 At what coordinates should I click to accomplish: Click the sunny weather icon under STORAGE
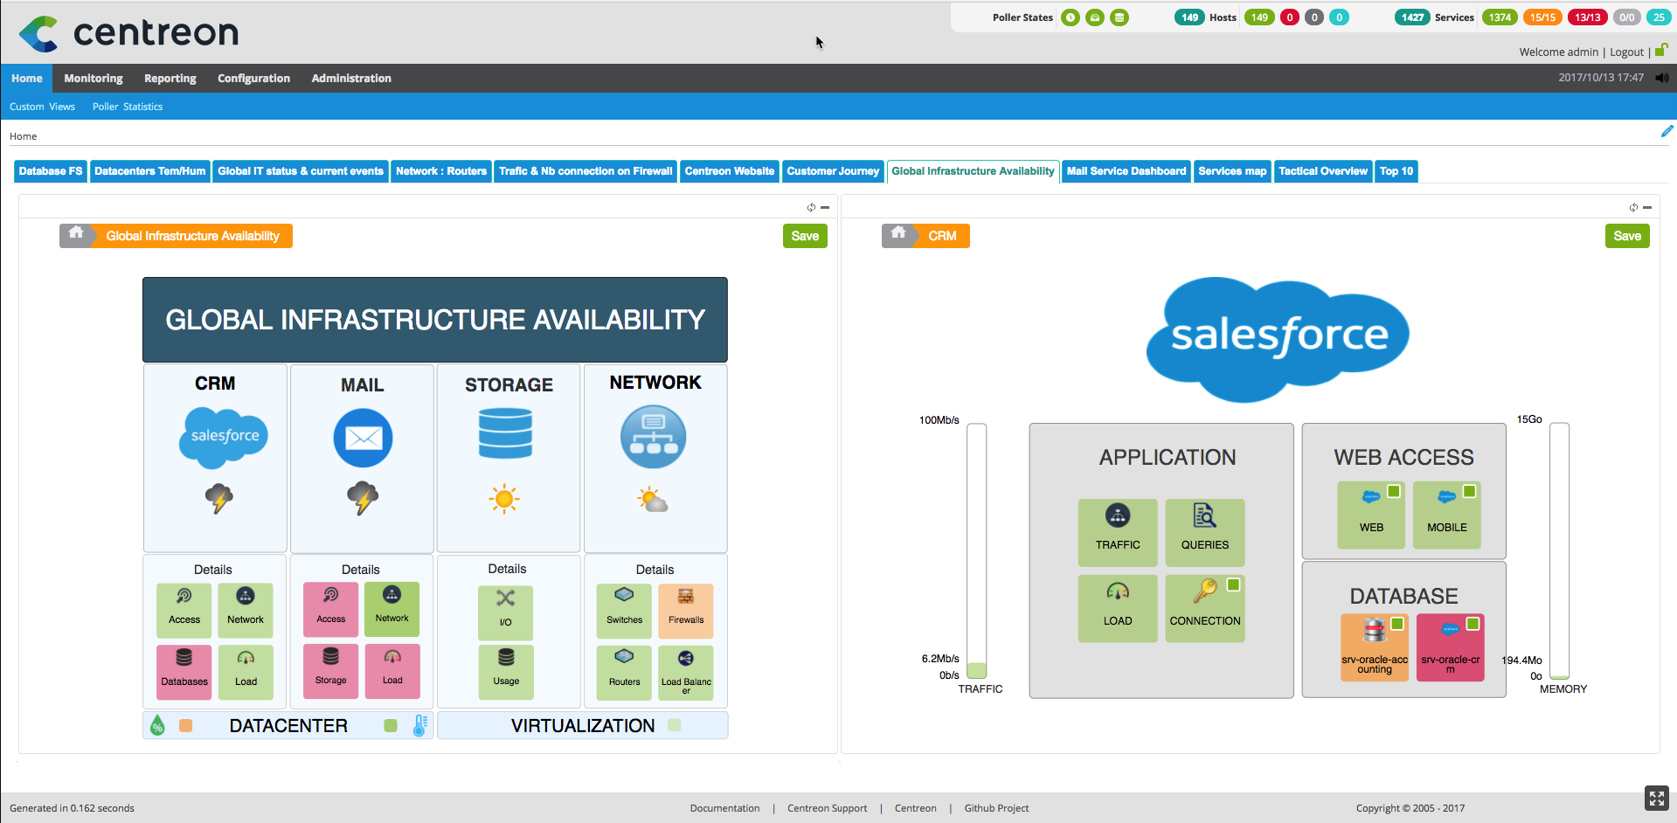503,499
